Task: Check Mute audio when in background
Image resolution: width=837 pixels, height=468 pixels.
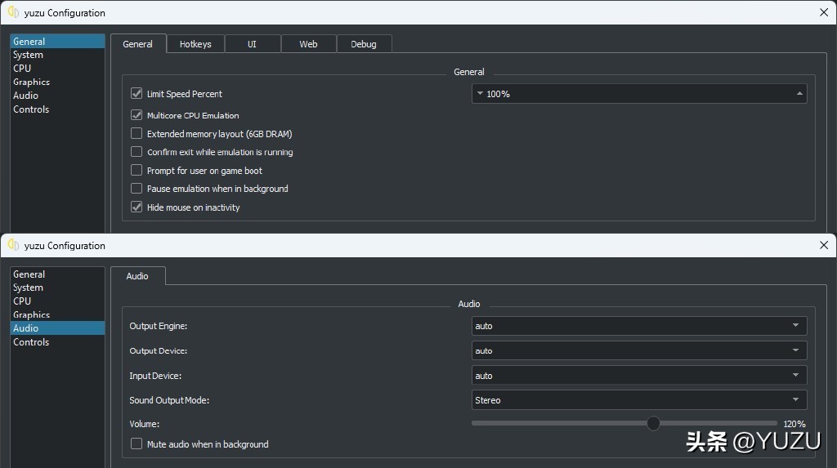Action: (x=137, y=444)
